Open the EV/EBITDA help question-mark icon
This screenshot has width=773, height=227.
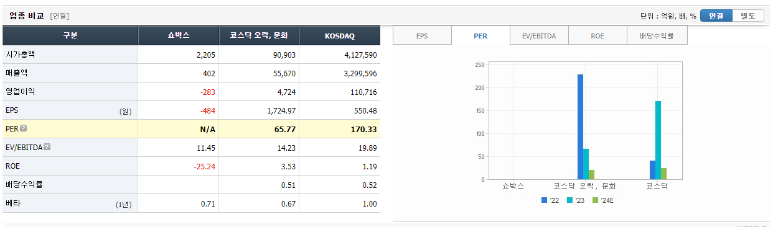47,148
